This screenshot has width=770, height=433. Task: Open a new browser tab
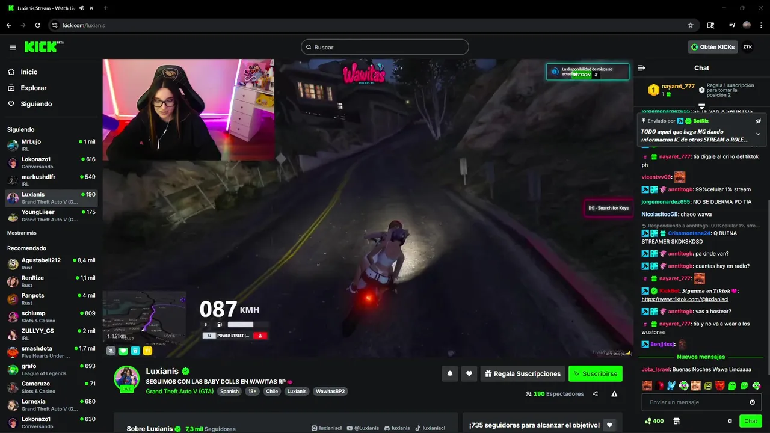point(106,8)
